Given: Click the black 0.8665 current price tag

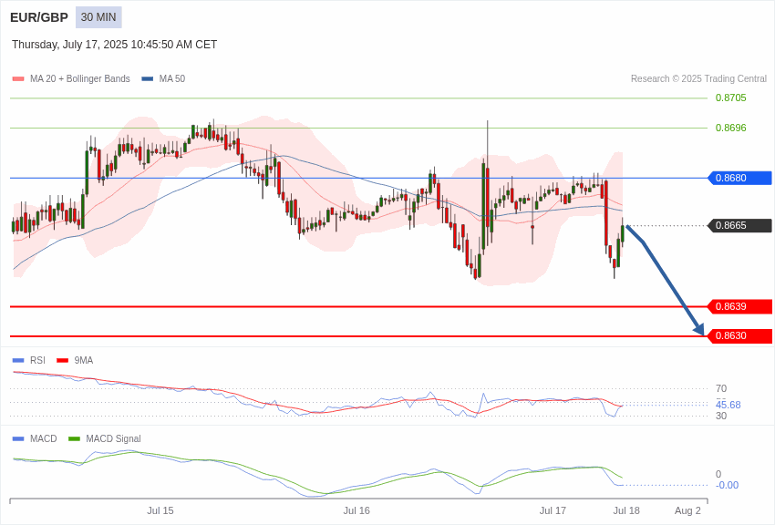Looking at the screenshot, I should 739,226.
